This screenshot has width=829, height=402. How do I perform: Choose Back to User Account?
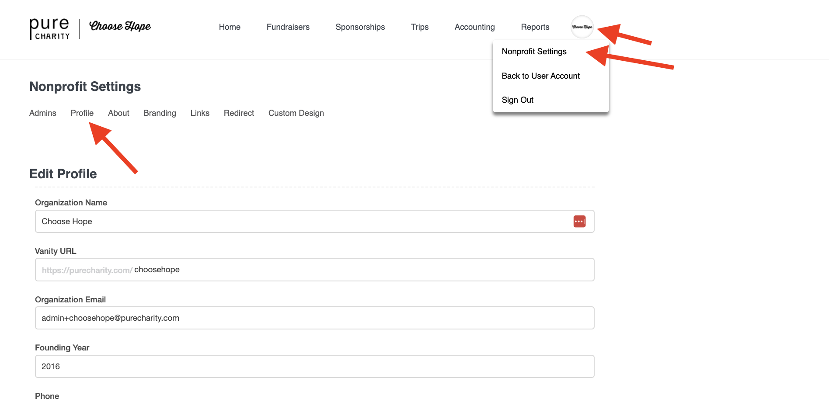(540, 76)
